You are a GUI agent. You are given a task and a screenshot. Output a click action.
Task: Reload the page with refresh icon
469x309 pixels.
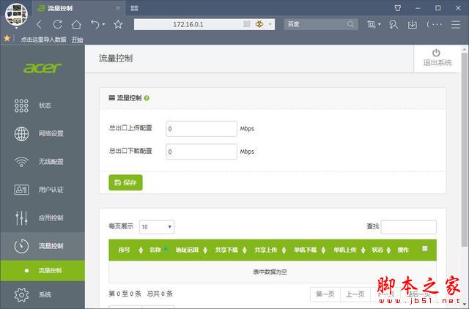click(57, 24)
